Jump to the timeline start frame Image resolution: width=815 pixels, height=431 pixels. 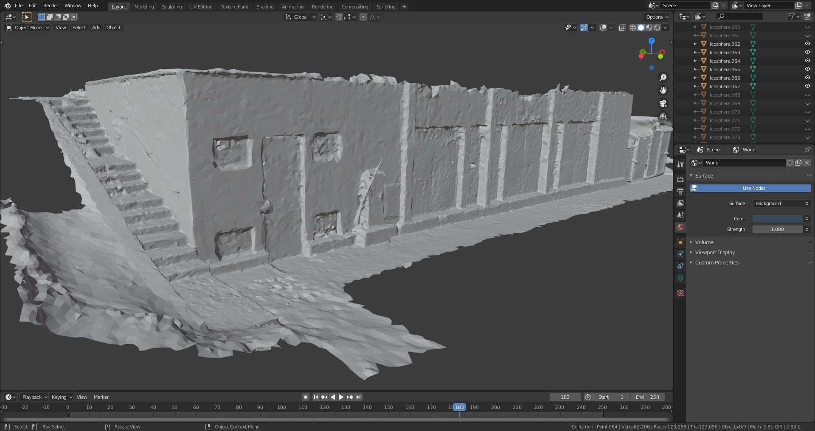316,397
